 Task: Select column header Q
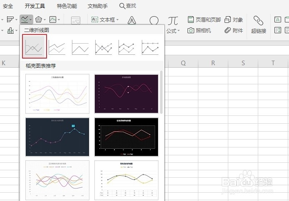click(183, 63)
